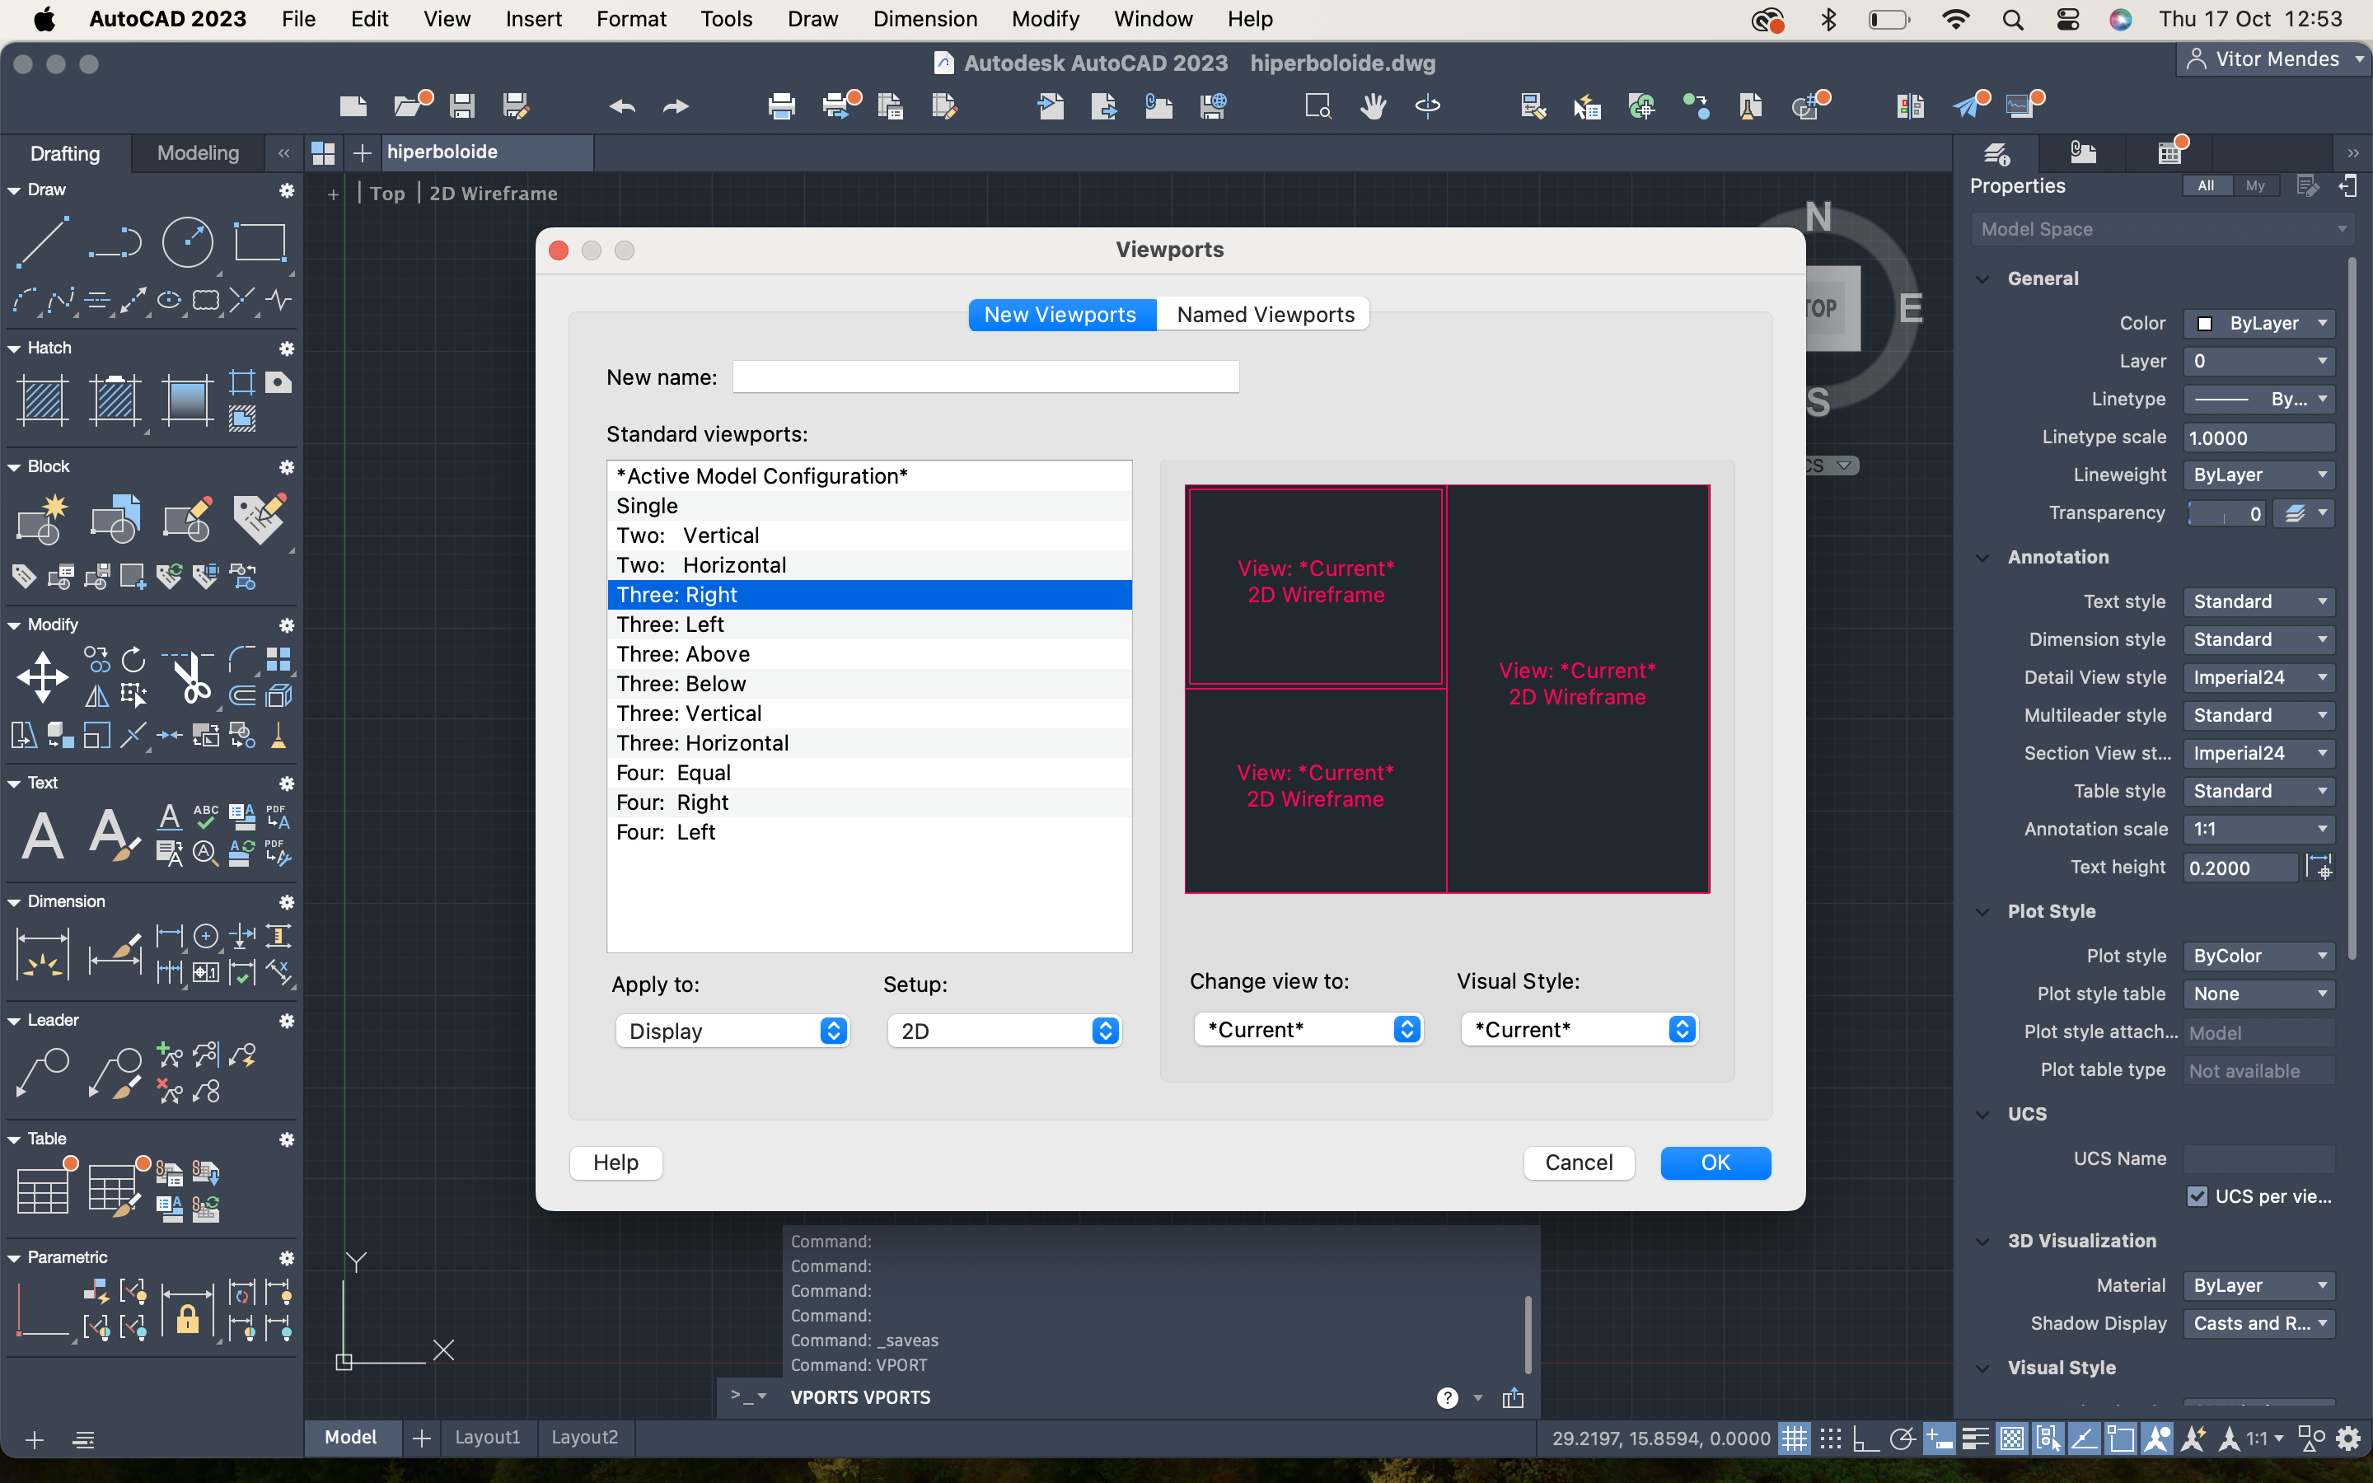
Task: Open the Text style dropdown
Action: pos(2258,601)
